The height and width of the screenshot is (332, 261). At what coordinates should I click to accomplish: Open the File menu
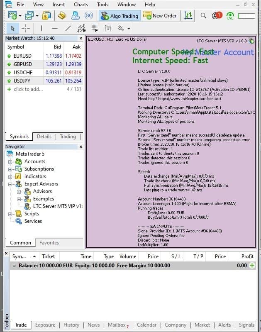tap(20, 5)
